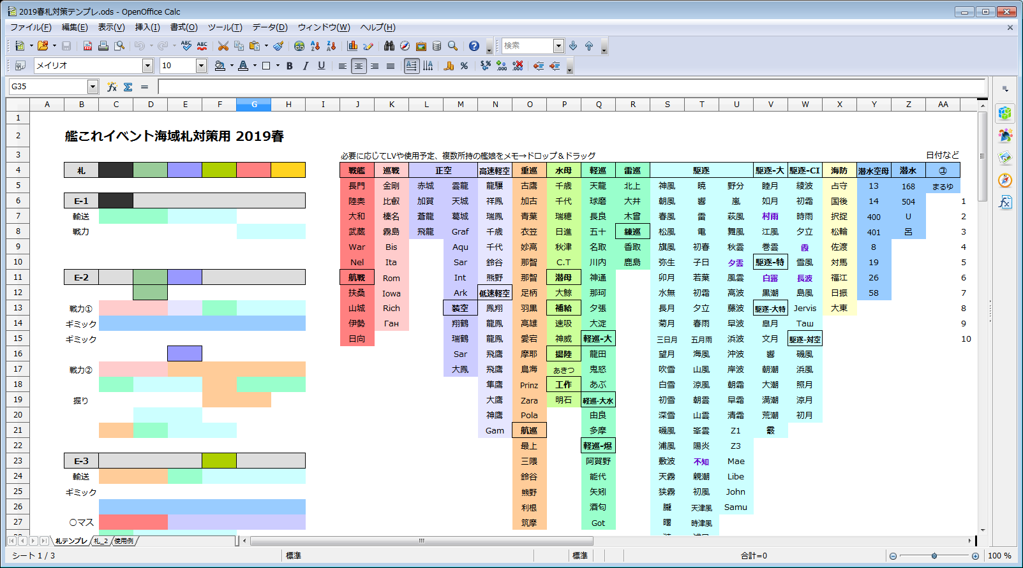Run the Spelling check icon
The height and width of the screenshot is (568, 1023).
186,46
